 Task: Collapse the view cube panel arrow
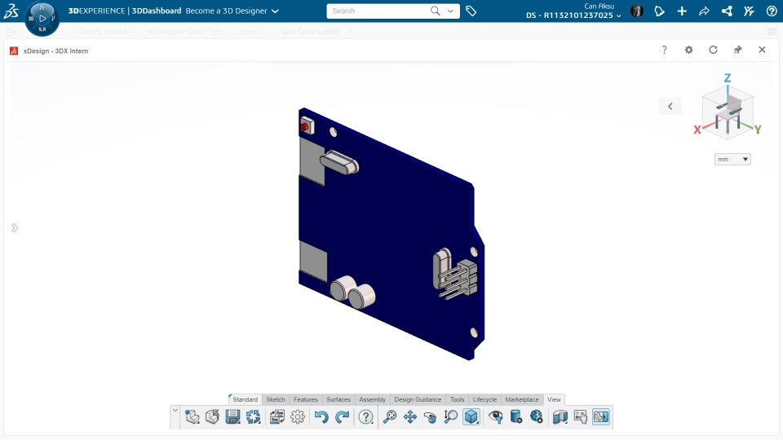point(670,106)
